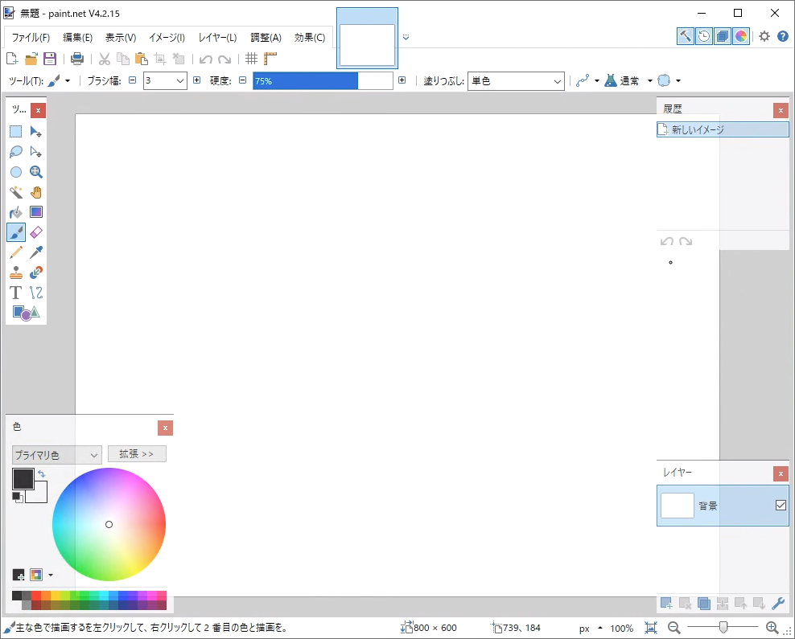The image size is (795, 639).
Task: Activate the Gradient tool
Action: [x=36, y=212]
